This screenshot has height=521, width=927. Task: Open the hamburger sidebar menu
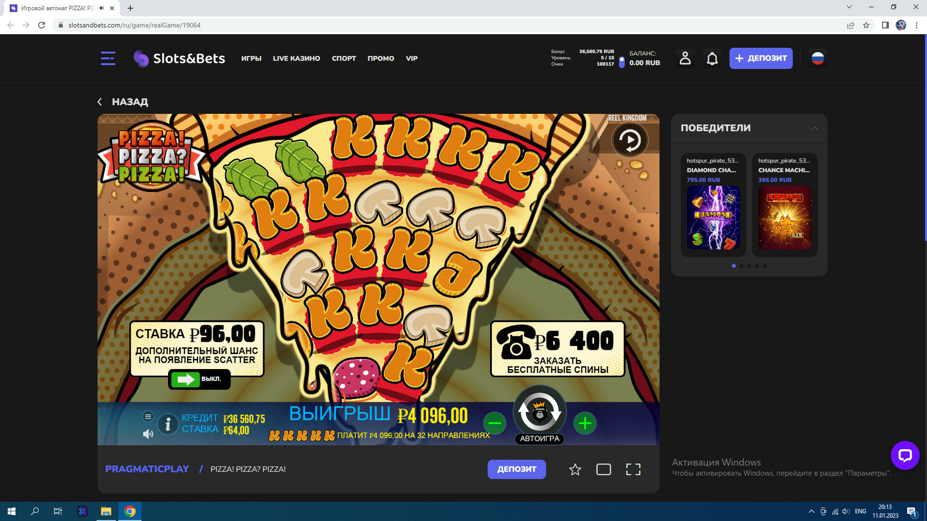[x=108, y=58]
